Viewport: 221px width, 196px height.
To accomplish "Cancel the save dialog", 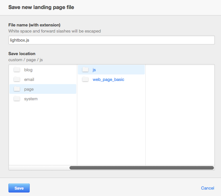I will pyautogui.click(x=208, y=188).
